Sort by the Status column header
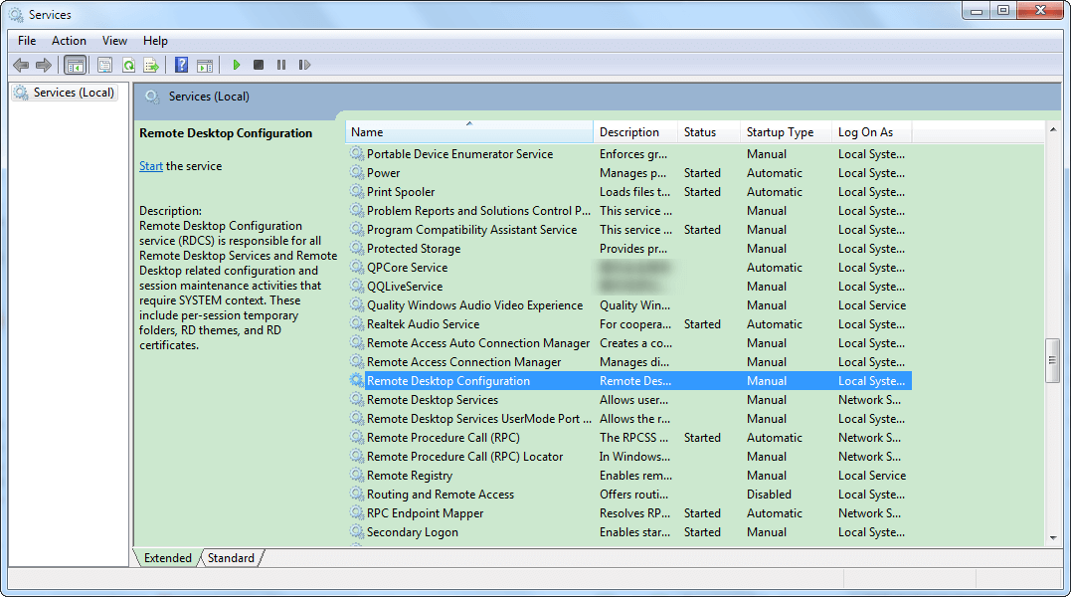 (x=709, y=131)
